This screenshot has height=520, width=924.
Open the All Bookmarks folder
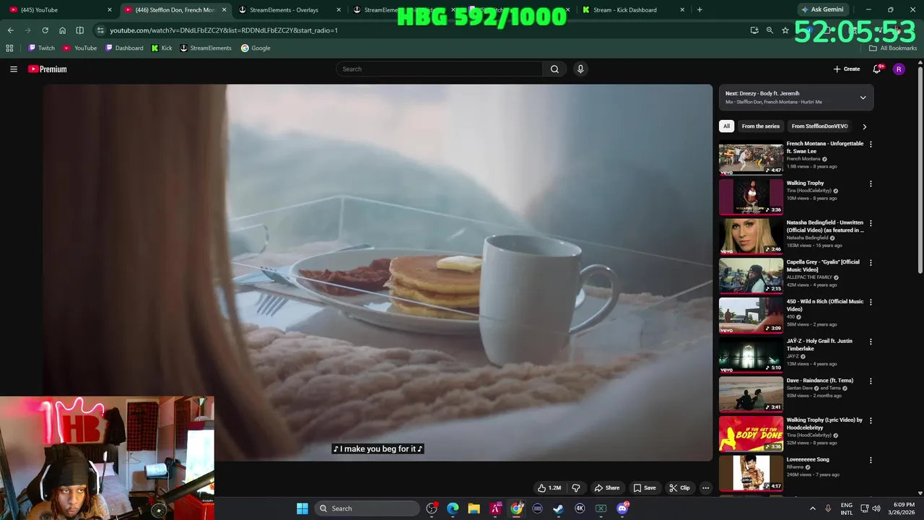(x=893, y=48)
